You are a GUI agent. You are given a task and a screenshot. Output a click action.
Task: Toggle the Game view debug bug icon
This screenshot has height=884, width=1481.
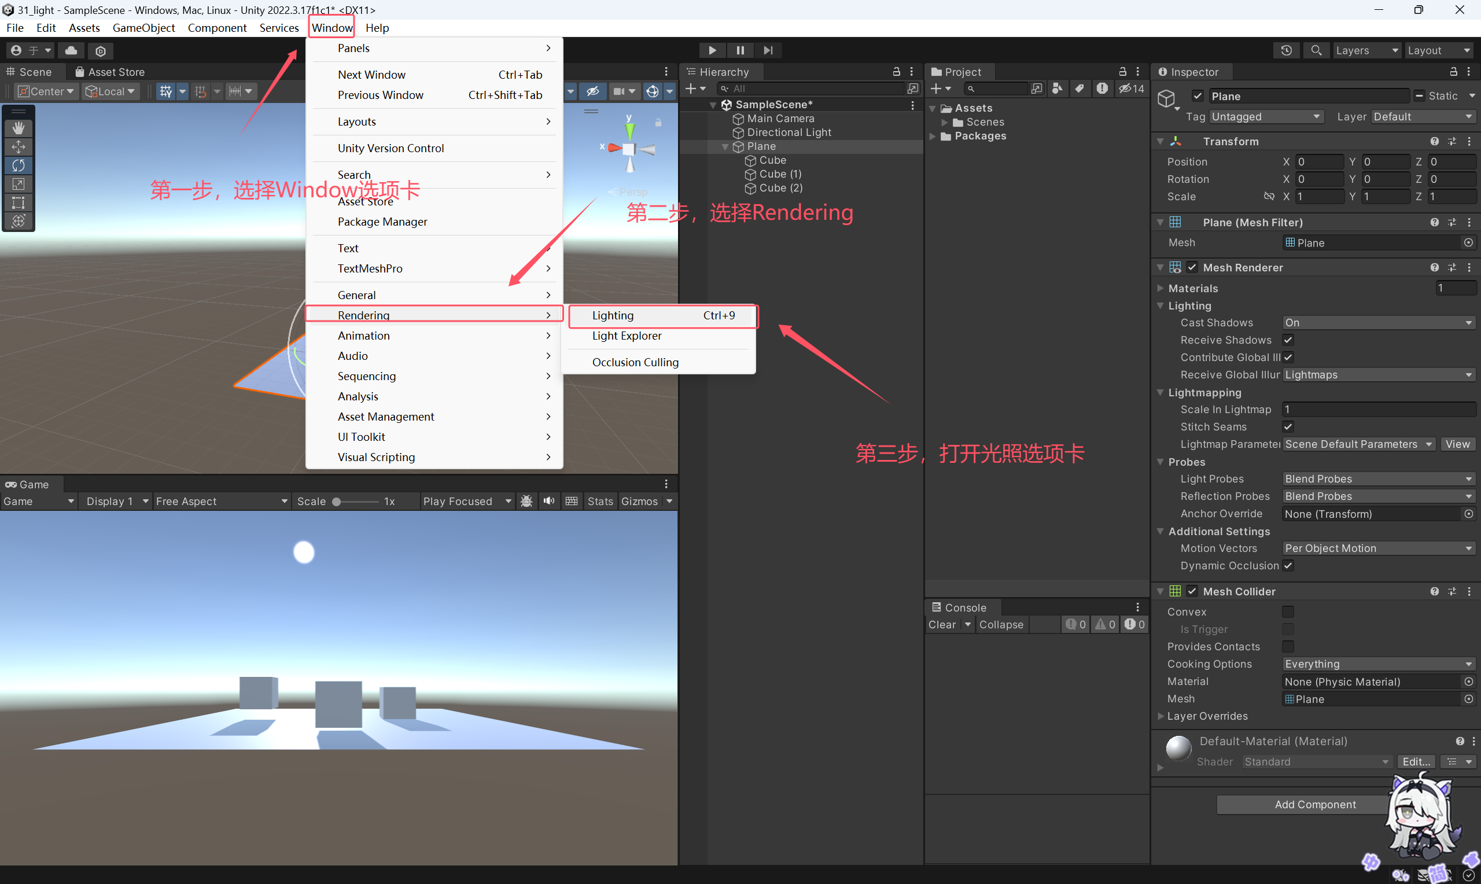526,501
